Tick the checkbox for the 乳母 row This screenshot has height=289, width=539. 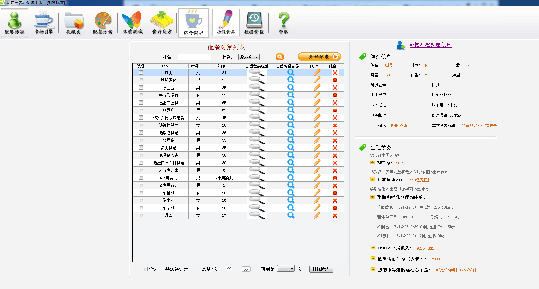click(141, 215)
